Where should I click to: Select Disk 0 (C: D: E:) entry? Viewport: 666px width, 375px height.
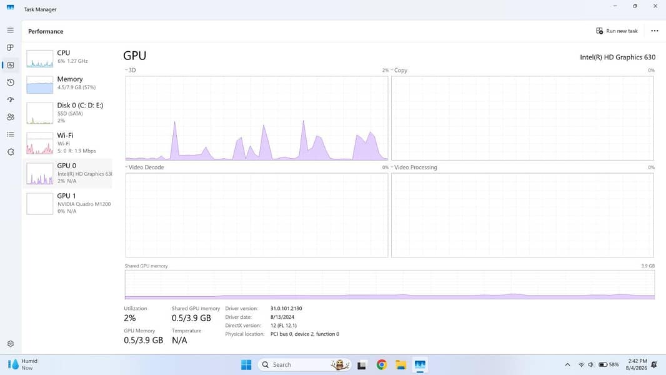pyautogui.click(x=68, y=112)
